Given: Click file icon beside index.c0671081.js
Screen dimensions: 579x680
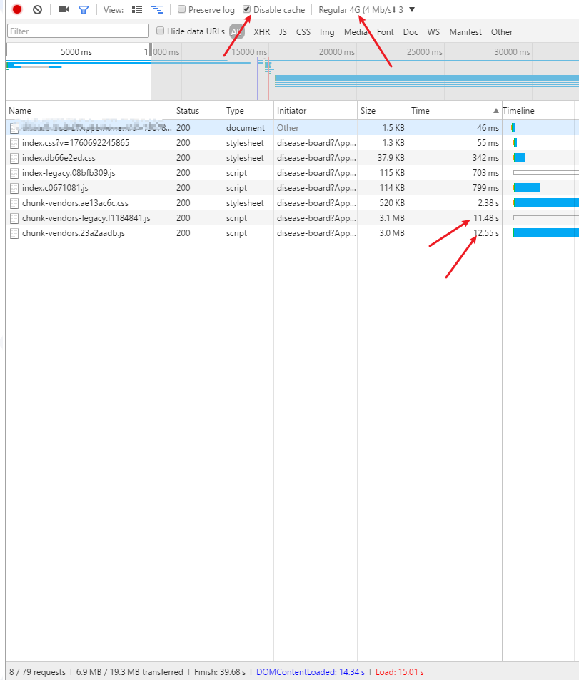Looking at the screenshot, I should point(14,188).
